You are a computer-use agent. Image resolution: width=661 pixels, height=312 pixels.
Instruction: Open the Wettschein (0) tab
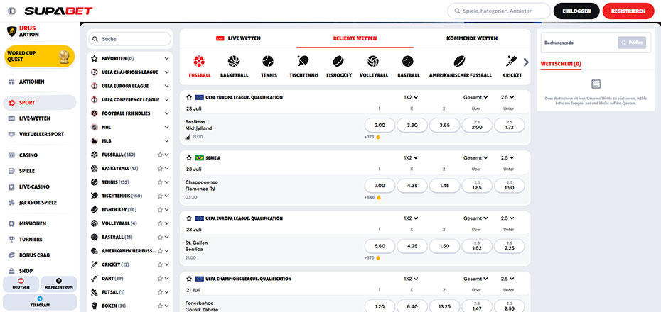pos(561,64)
